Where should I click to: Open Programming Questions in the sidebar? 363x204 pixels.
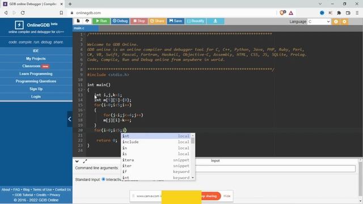coord(36,81)
